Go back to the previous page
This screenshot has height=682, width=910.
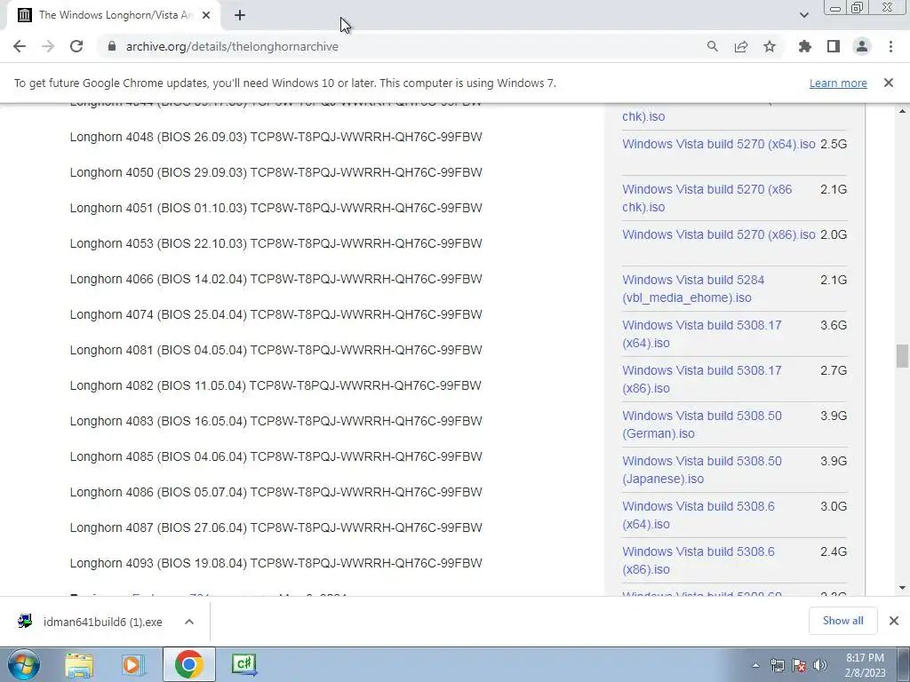point(20,46)
